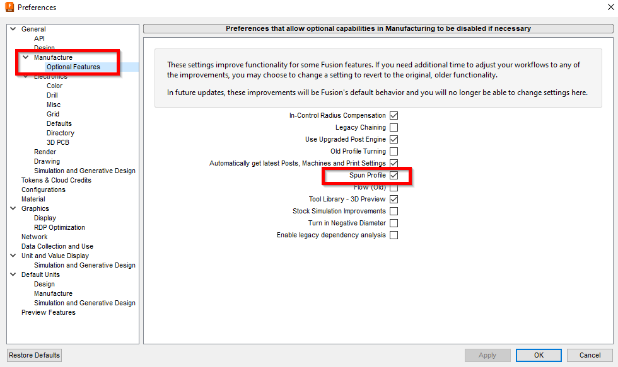Viewport: 618px width, 367px height.
Task: Enable Old Profile Turning
Action: click(x=394, y=151)
